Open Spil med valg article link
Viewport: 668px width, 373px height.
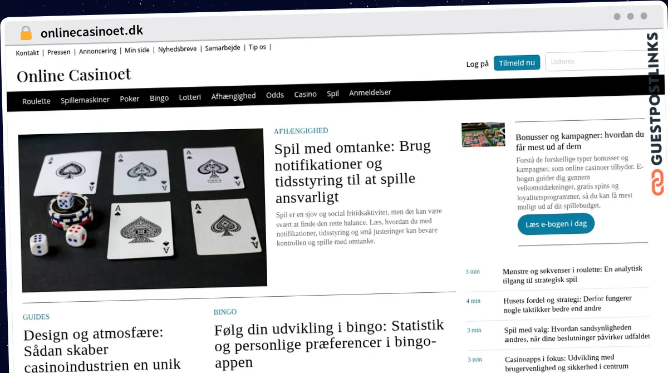pos(577,332)
